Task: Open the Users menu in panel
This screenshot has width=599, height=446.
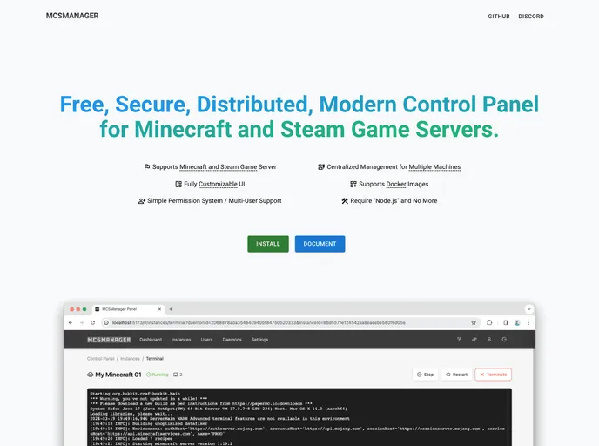Action: coord(206,340)
